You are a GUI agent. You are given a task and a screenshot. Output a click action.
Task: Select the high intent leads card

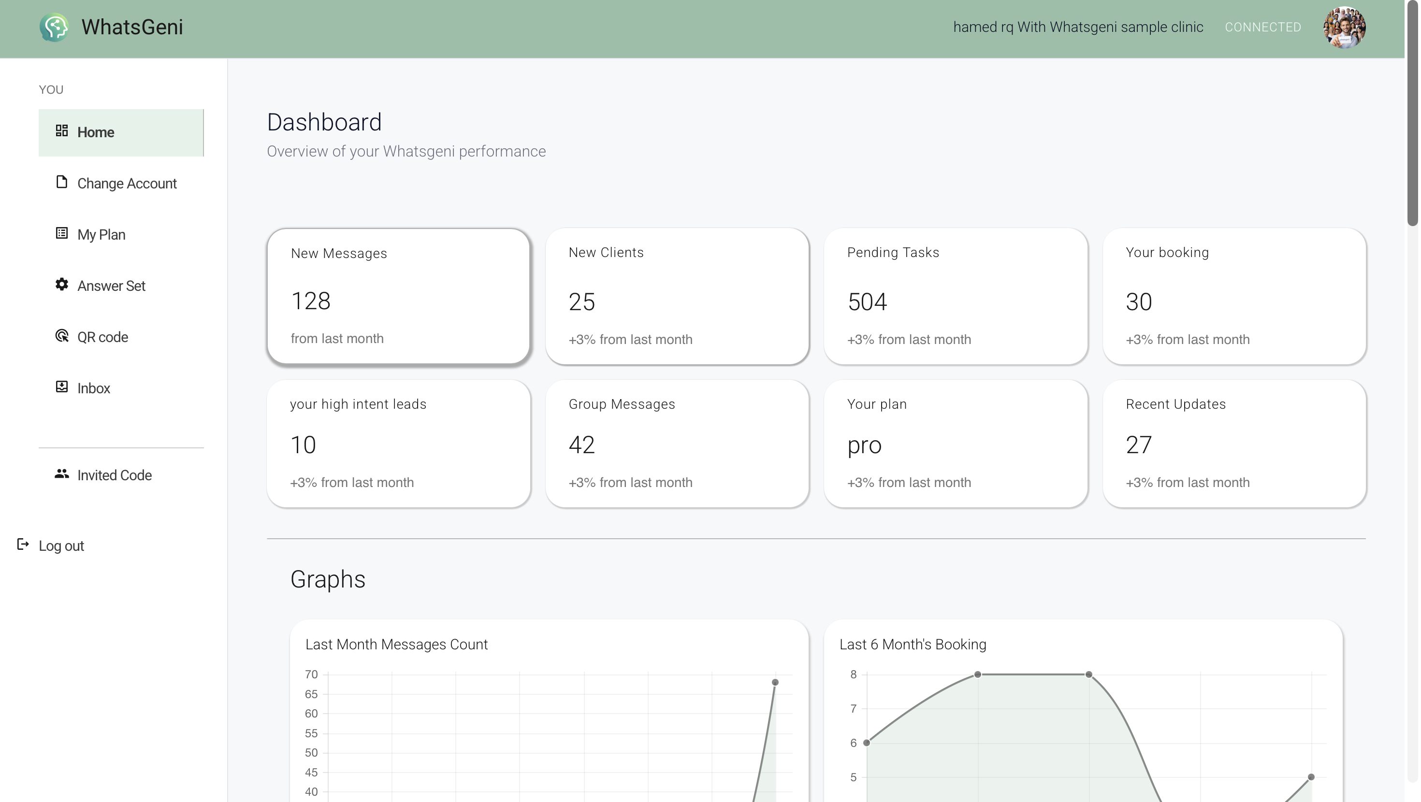[x=398, y=444]
